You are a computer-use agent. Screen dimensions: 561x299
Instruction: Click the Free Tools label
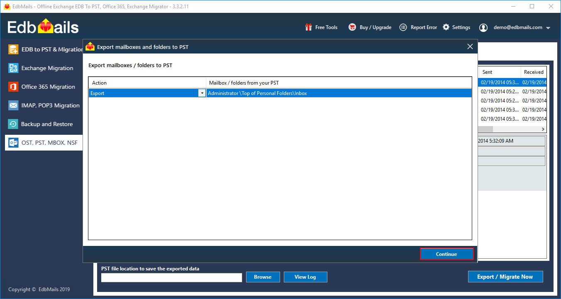[x=327, y=27]
